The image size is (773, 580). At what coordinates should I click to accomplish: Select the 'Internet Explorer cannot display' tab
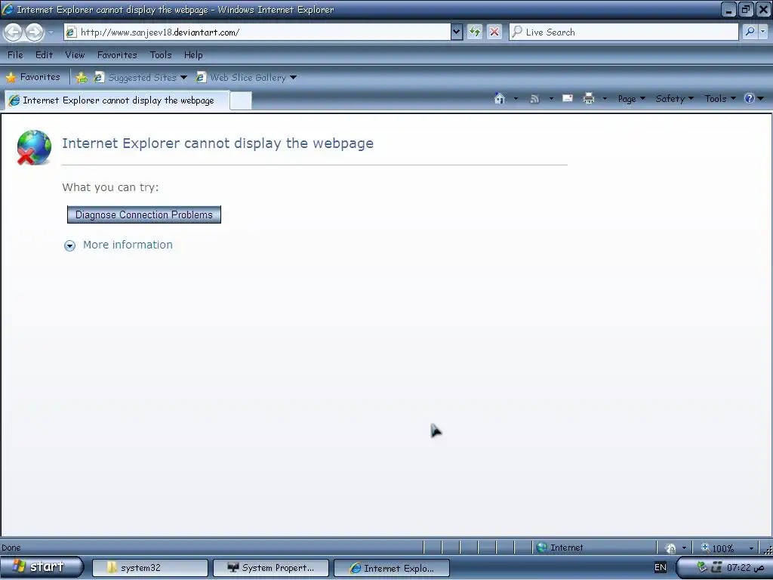[117, 100]
